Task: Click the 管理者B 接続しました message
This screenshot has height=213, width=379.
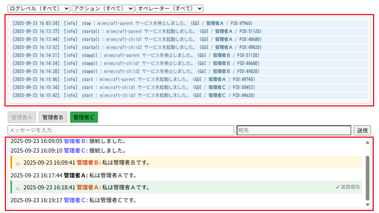Action: click(x=68, y=141)
